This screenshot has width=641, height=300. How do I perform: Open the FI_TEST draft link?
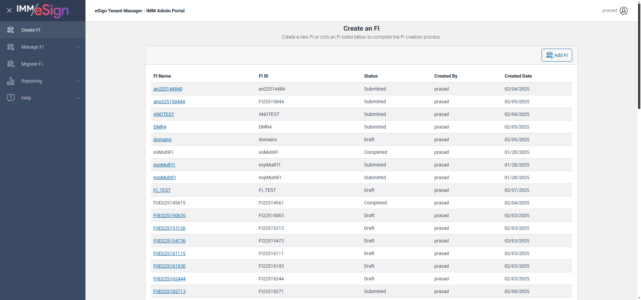pos(162,190)
